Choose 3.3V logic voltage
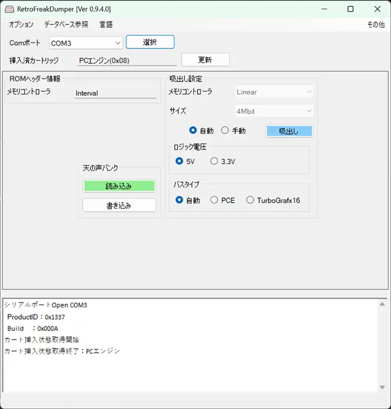The image size is (391, 409). point(214,161)
